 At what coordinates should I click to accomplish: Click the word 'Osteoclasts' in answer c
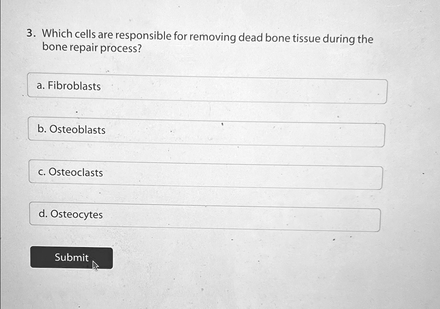point(76,172)
